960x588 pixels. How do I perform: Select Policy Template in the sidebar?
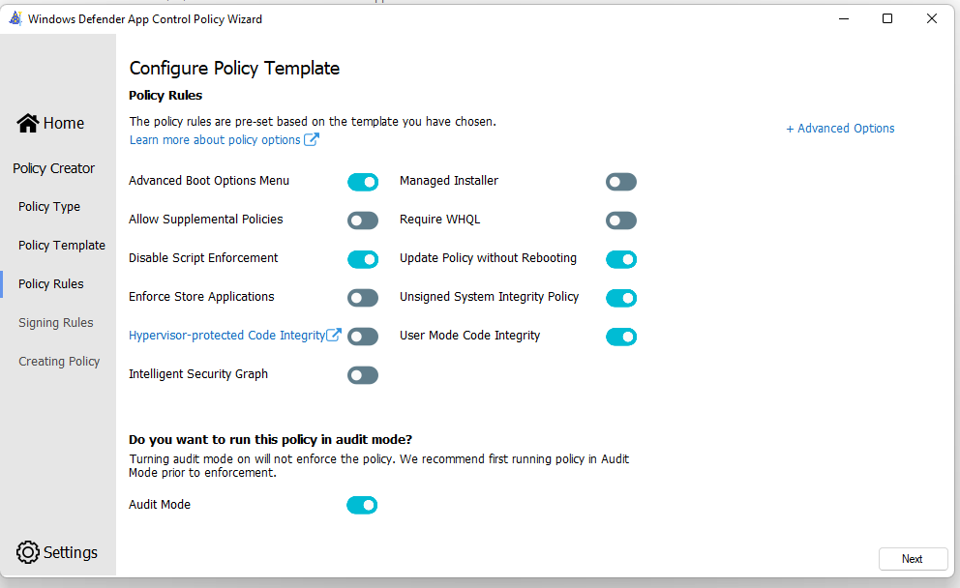(62, 246)
